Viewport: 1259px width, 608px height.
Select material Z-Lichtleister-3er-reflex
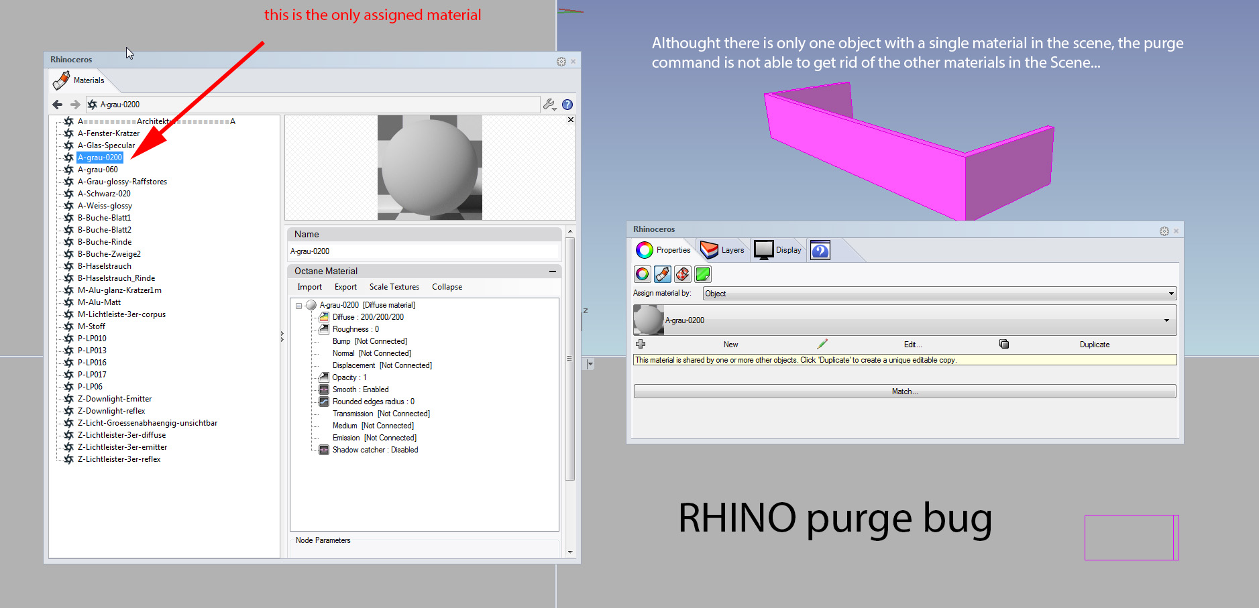119,459
